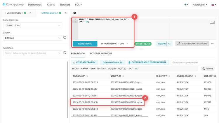Close the Untitled Query 1 tab

(x=30, y=13)
